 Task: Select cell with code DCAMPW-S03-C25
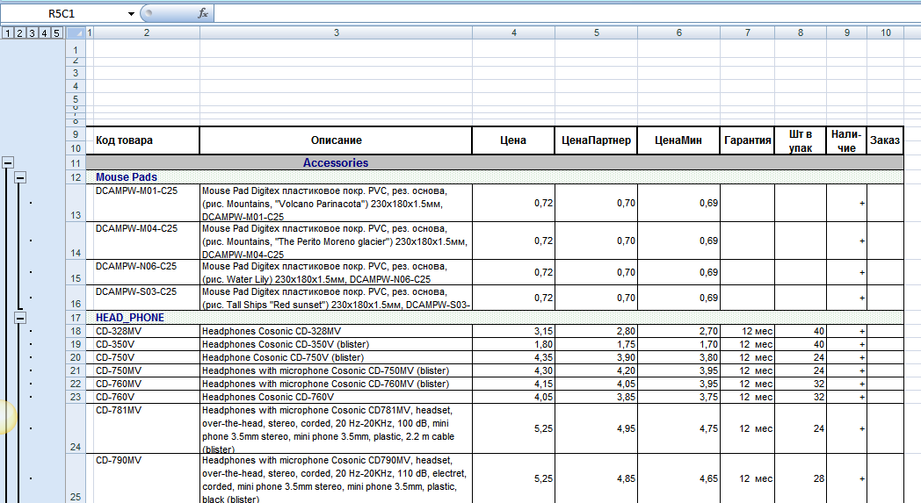pos(146,298)
